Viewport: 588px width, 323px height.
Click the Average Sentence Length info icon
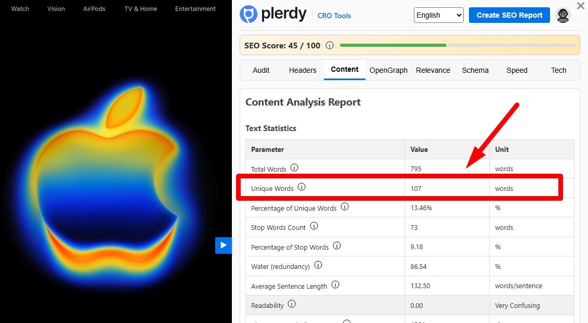click(335, 285)
